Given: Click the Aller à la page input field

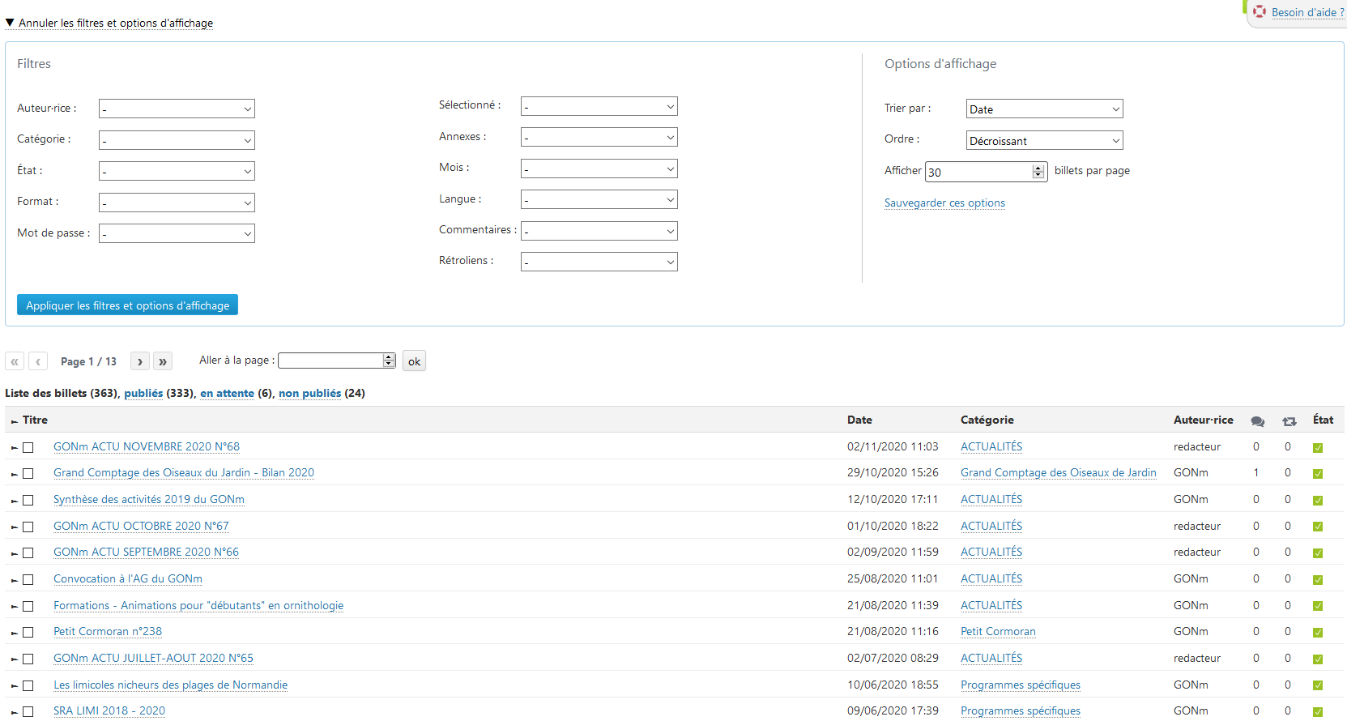Looking at the screenshot, I should click(x=330, y=360).
